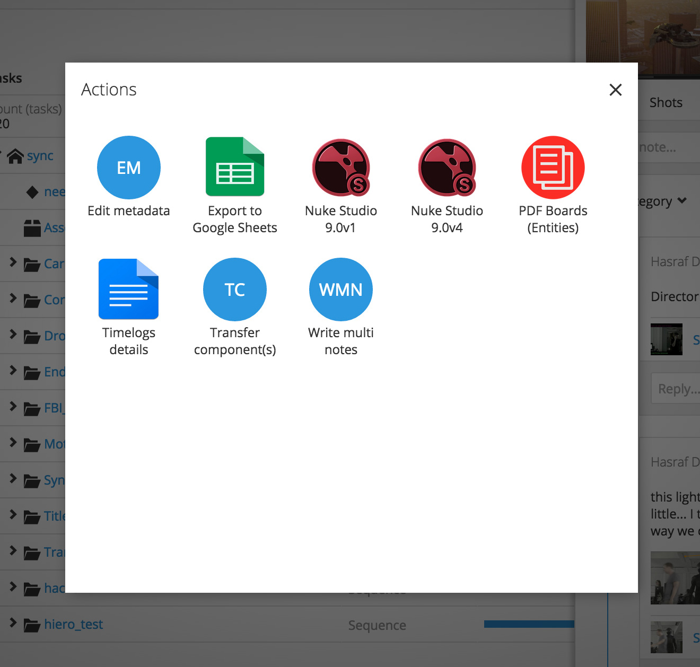This screenshot has height=667, width=700.
Task: Expand the folder row starting with End
Action: point(13,371)
